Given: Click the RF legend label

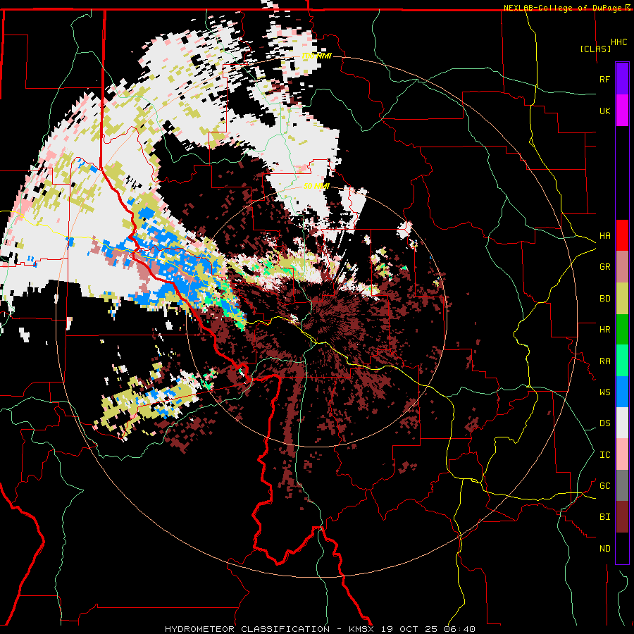Looking at the screenshot, I should click(604, 79).
